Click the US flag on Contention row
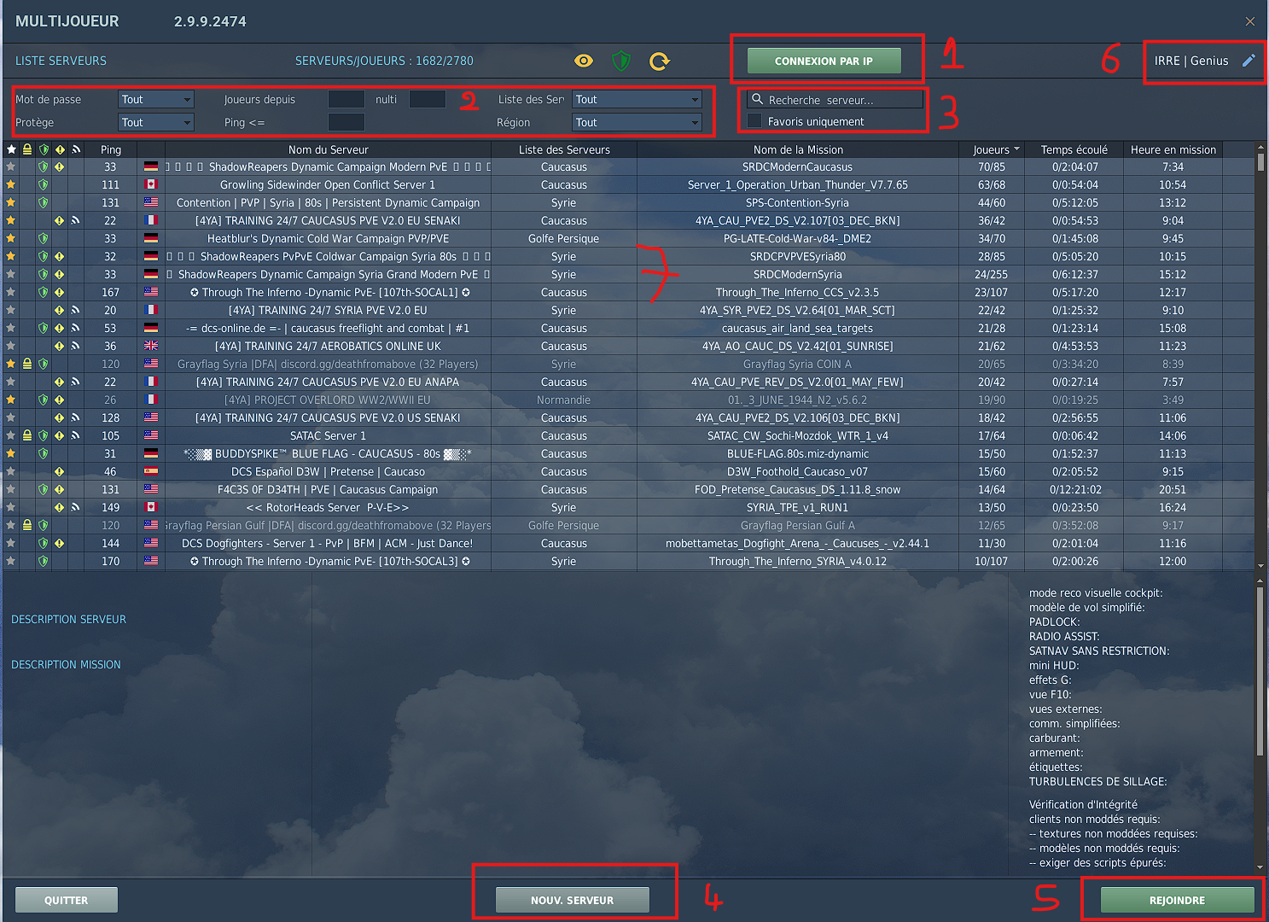Viewport: 1269px width, 922px height. pos(151,202)
